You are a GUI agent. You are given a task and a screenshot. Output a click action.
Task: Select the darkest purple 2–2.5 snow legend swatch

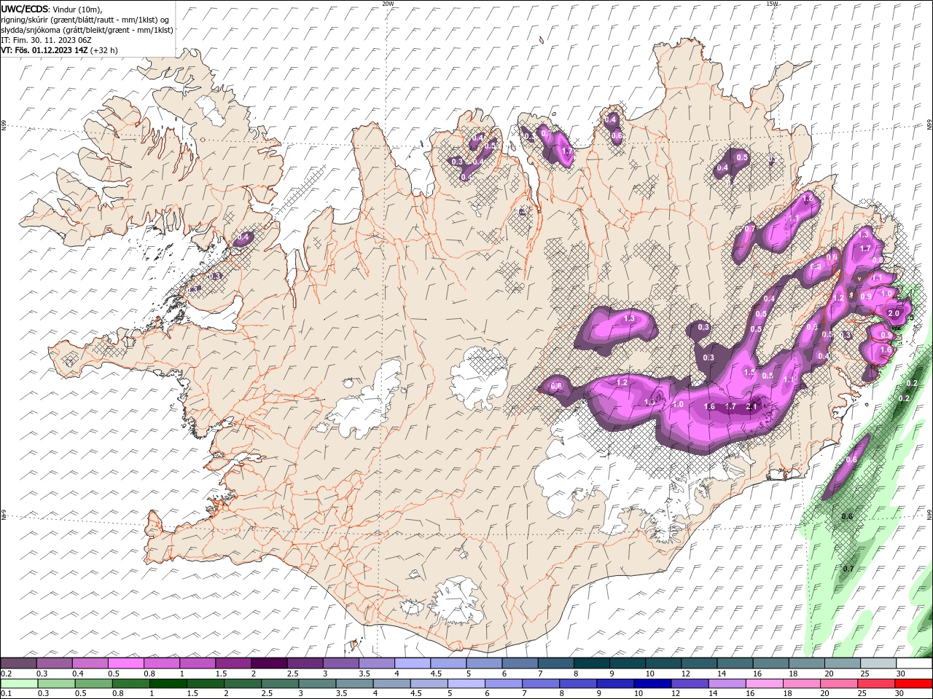(269, 663)
